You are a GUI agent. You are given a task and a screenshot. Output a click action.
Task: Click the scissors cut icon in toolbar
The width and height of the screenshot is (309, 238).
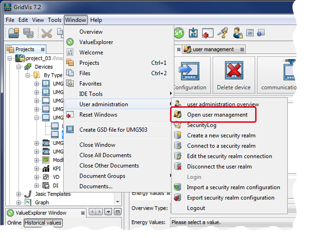(x=47, y=34)
